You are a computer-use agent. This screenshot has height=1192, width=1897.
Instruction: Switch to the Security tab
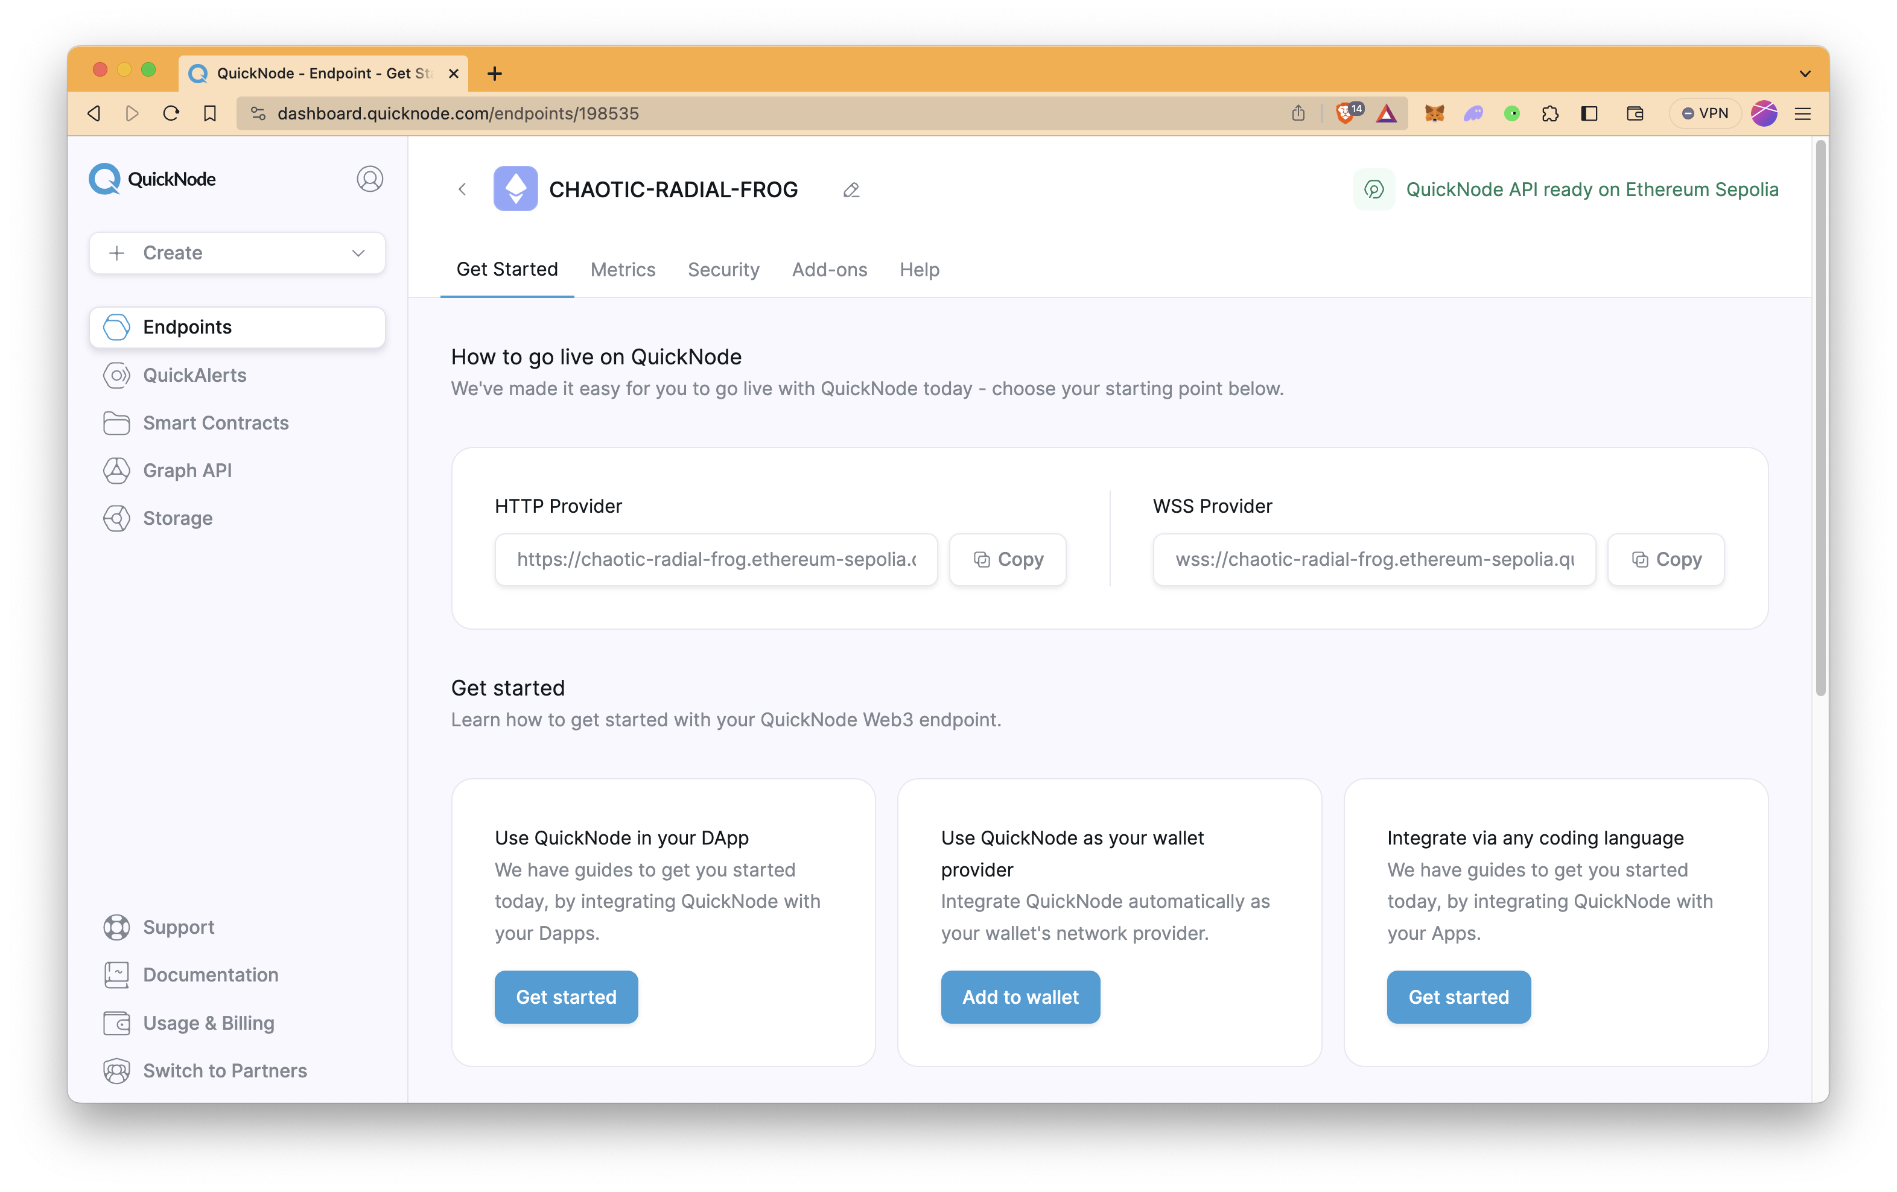click(x=723, y=270)
